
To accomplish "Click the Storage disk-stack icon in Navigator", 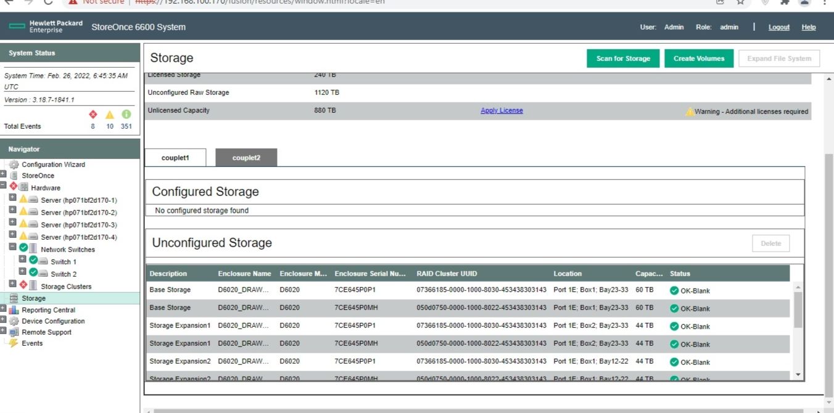I will click(x=14, y=298).
